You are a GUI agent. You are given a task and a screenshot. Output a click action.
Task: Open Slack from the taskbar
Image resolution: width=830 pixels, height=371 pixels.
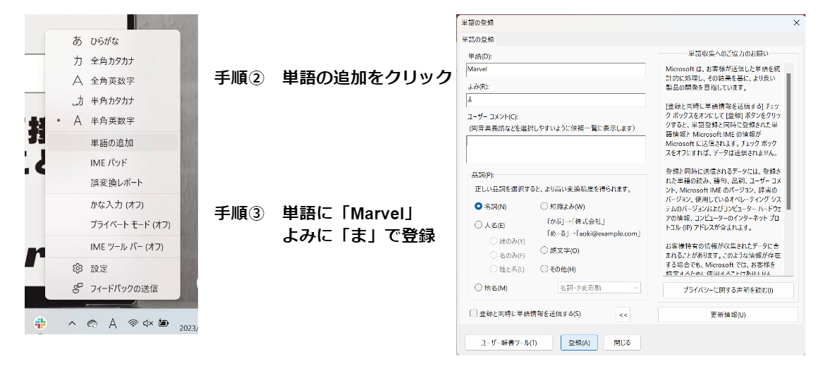pos(40,323)
